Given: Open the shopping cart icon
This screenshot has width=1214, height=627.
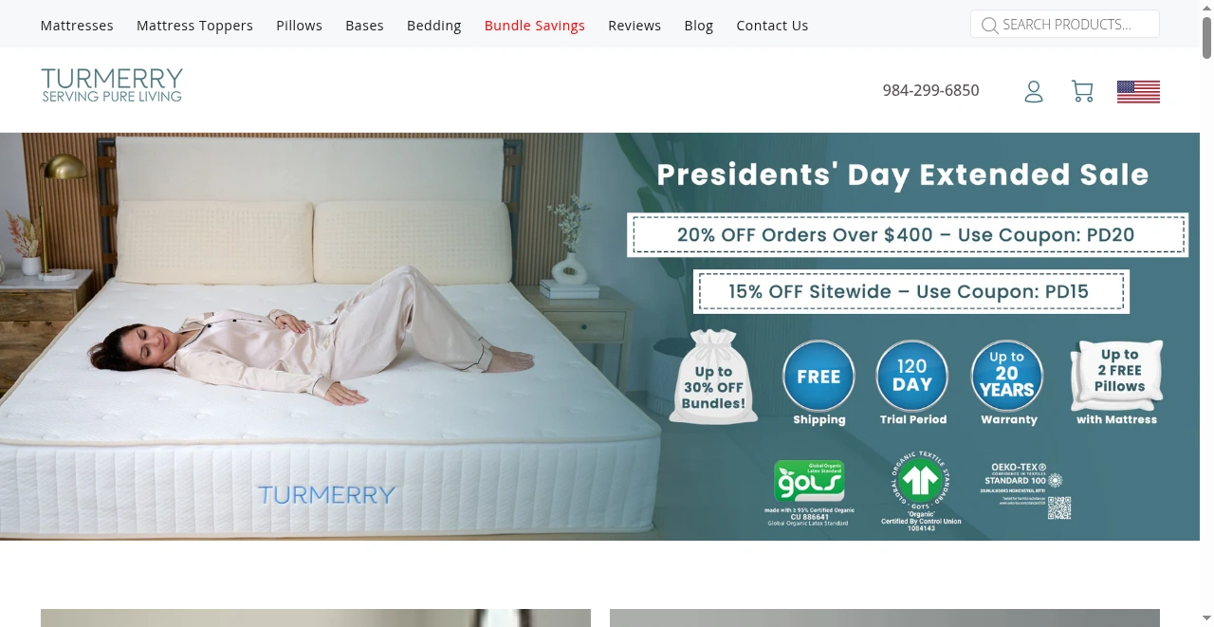Looking at the screenshot, I should pyautogui.click(x=1082, y=91).
